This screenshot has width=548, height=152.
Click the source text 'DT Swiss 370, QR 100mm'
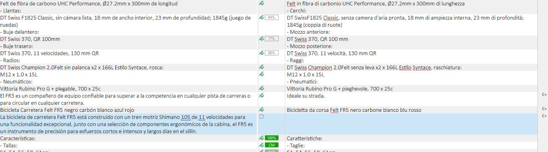[x=30, y=39]
